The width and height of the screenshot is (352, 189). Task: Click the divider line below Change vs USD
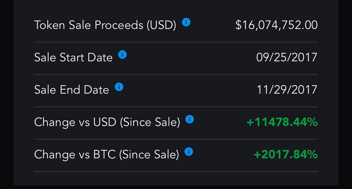[176, 139]
